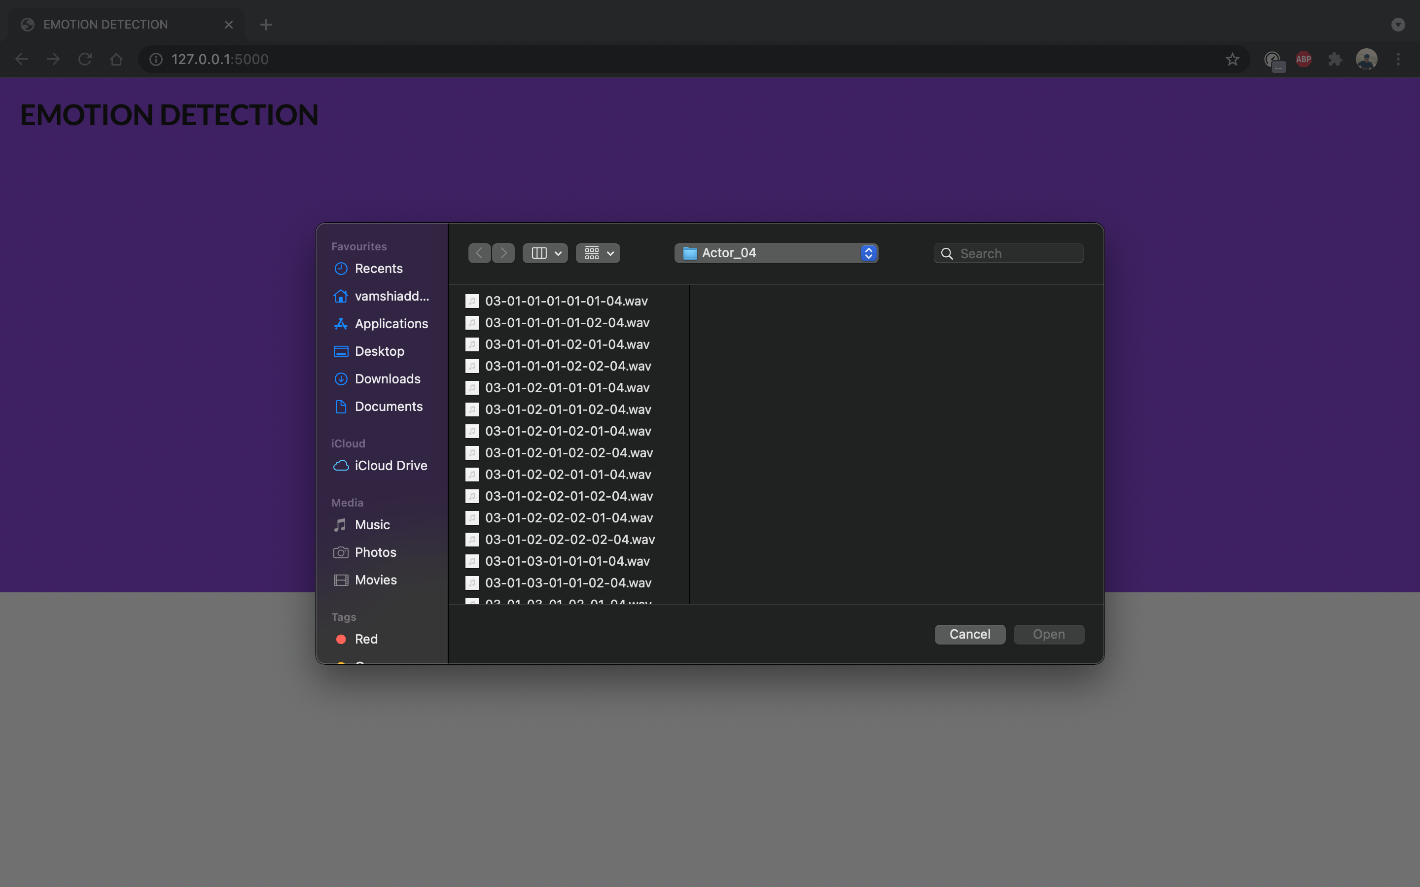Open the Documents folder from sidebar
This screenshot has width=1420, height=887.
(x=389, y=406)
